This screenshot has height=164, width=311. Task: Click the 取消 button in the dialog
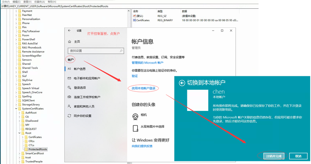click(298, 156)
